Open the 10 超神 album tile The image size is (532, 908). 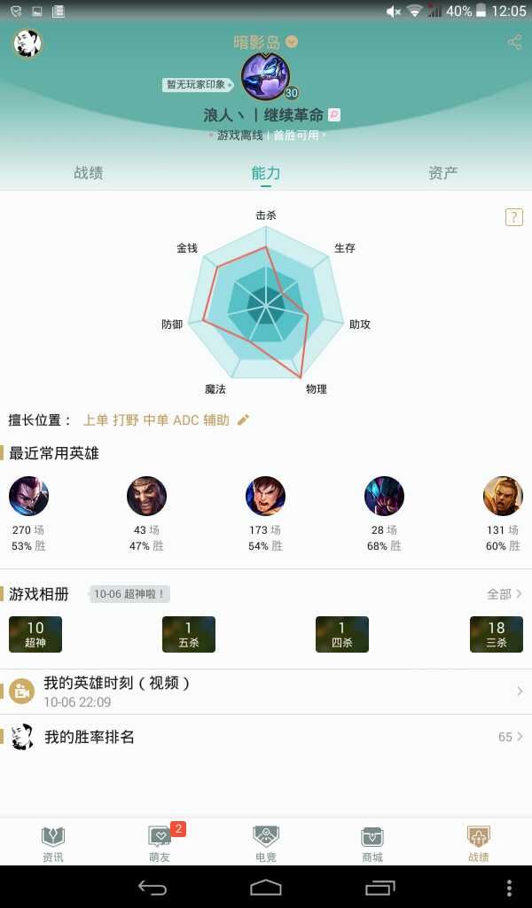(35, 634)
